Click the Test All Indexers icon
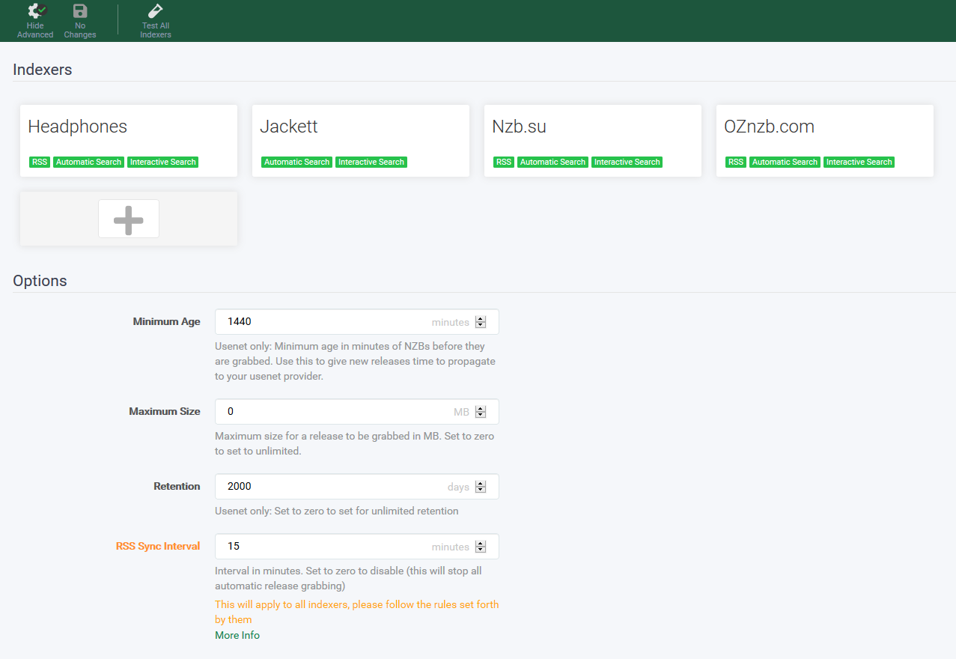 click(x=155, y=11)
